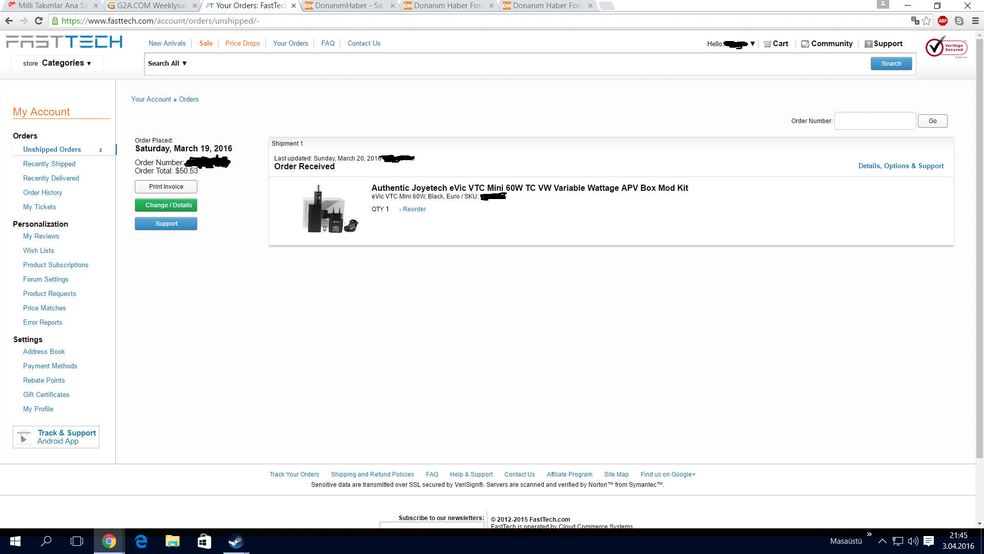Open the Cart icon link

[x=776, y=44]
